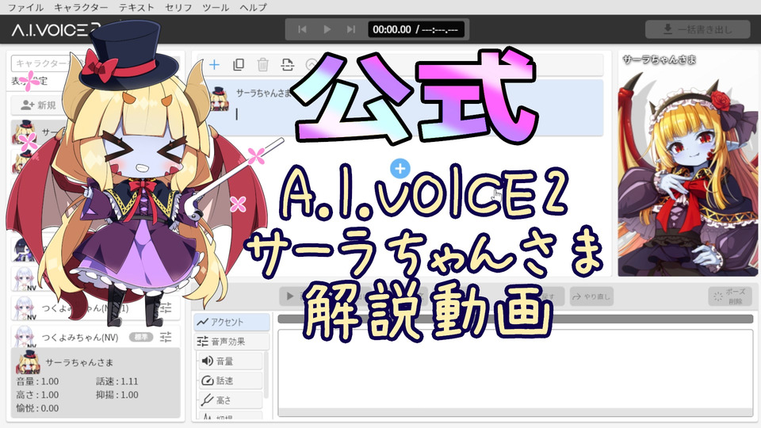
Task: Skip to next line in playback bar
Action: click(351, 29)
